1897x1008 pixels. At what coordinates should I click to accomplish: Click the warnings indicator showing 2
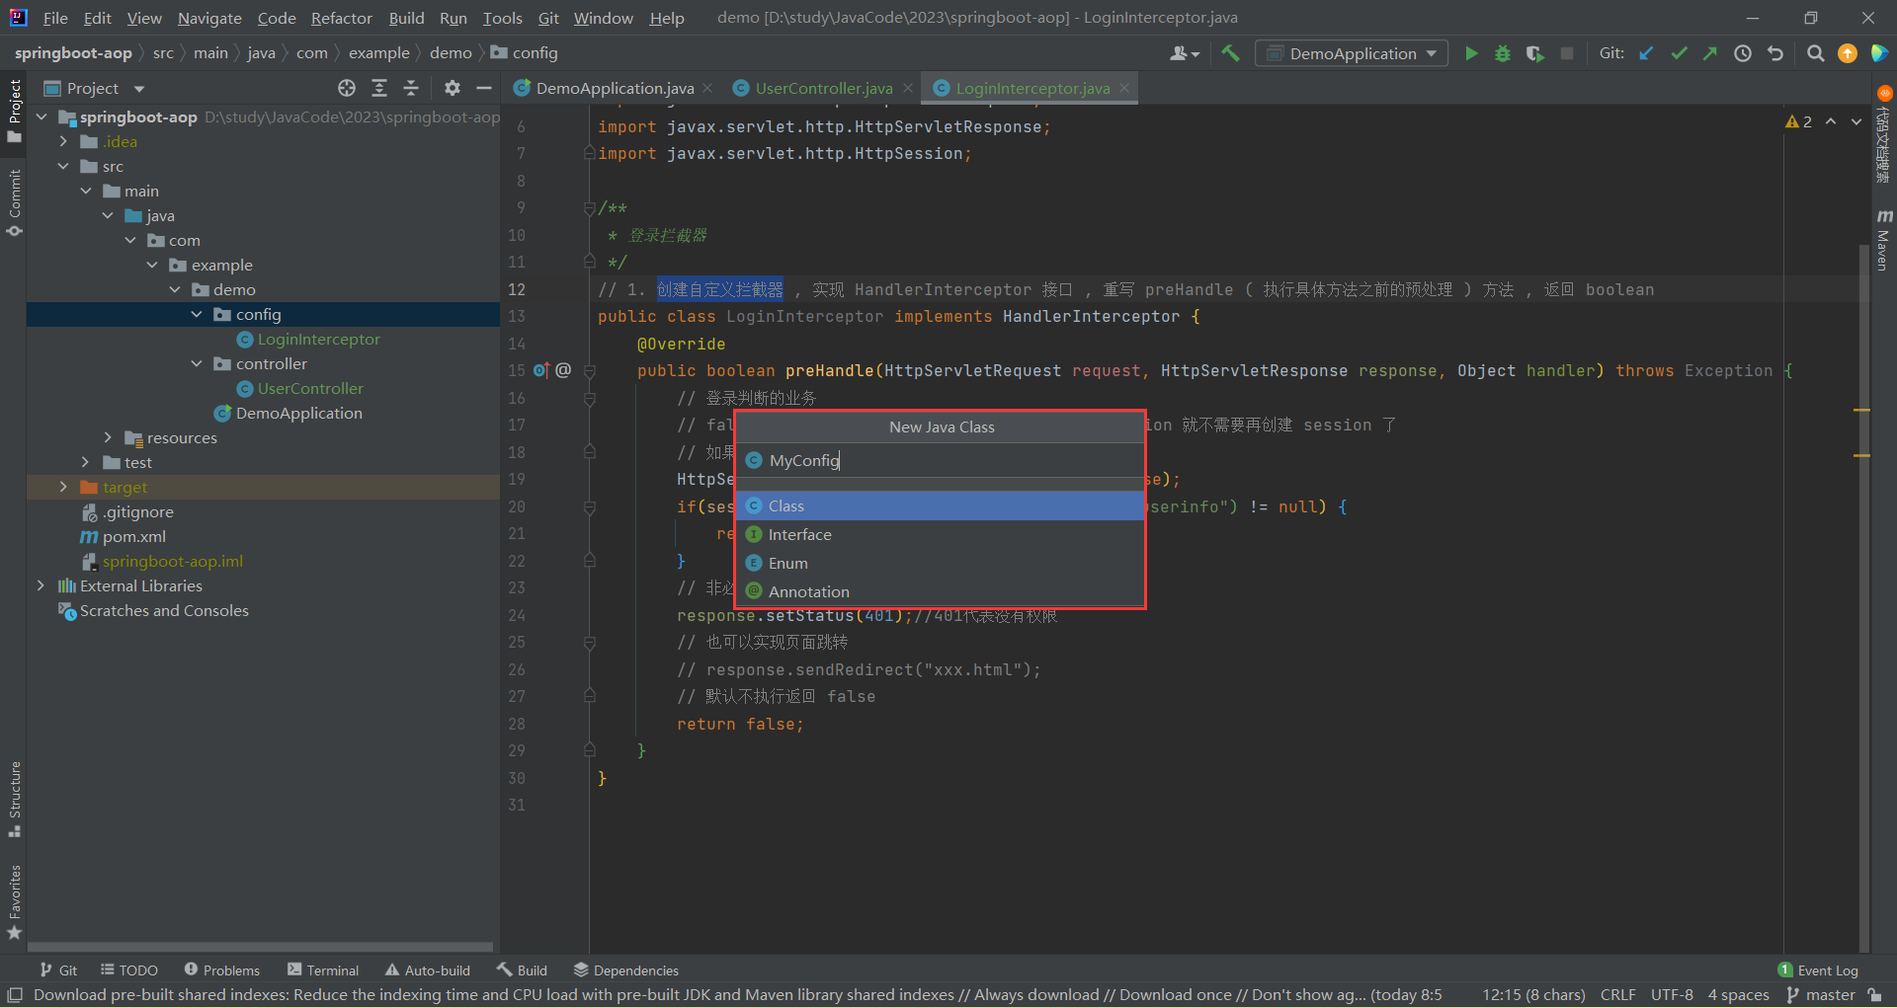click(1799, 121)
